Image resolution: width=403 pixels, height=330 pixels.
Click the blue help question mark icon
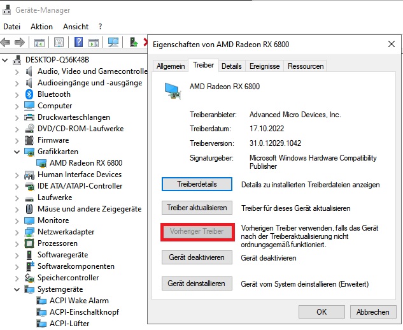point(79,42)
